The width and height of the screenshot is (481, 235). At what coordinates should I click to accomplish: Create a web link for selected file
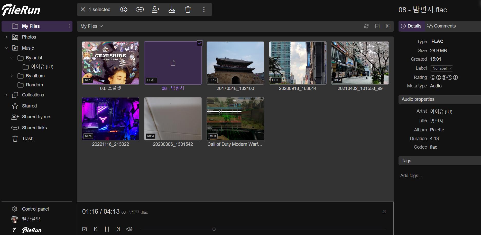[140, 10]
